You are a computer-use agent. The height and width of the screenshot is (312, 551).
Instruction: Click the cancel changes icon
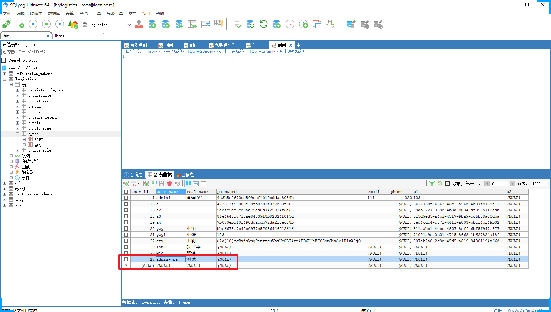click(177, 183)
